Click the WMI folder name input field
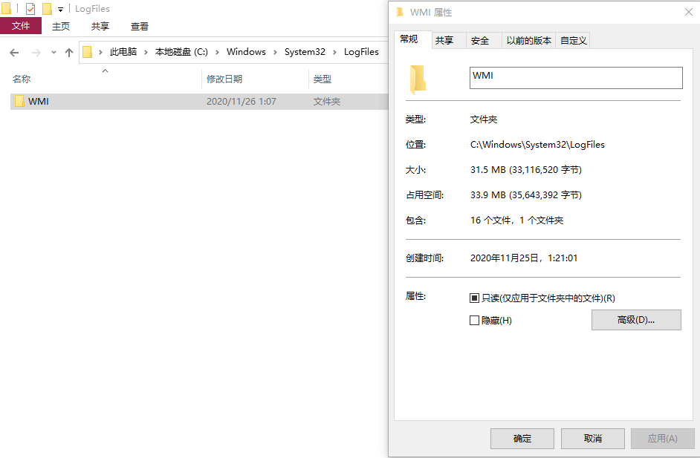Viewport: 700px width, 458px height. pos(576,78)
